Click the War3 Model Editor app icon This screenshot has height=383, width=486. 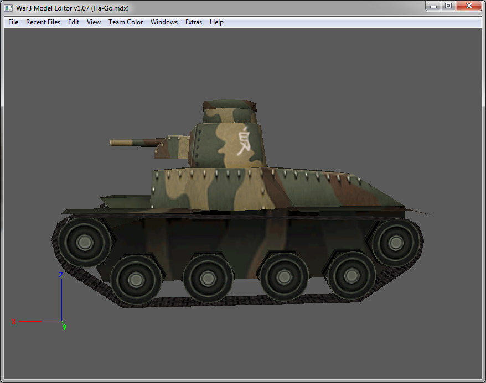click(8, 8)
